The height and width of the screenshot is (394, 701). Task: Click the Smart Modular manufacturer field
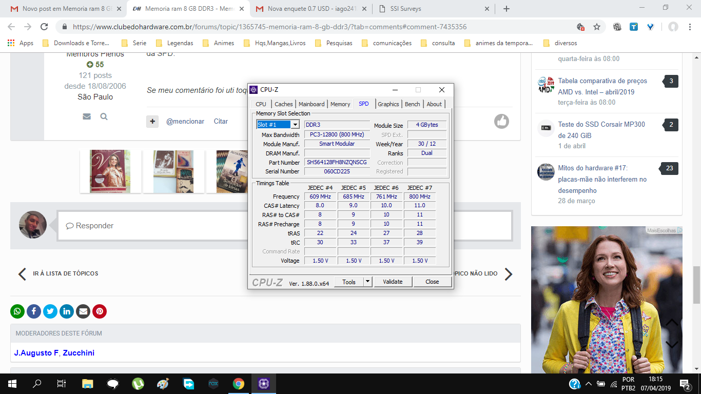(x=337, y=144)
